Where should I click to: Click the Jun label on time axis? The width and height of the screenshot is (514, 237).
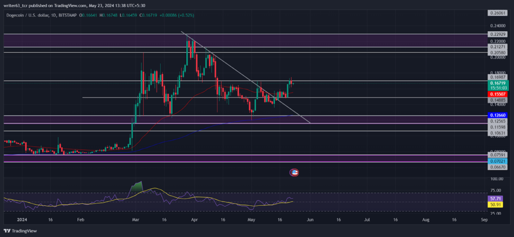click(x=310, y=220)
